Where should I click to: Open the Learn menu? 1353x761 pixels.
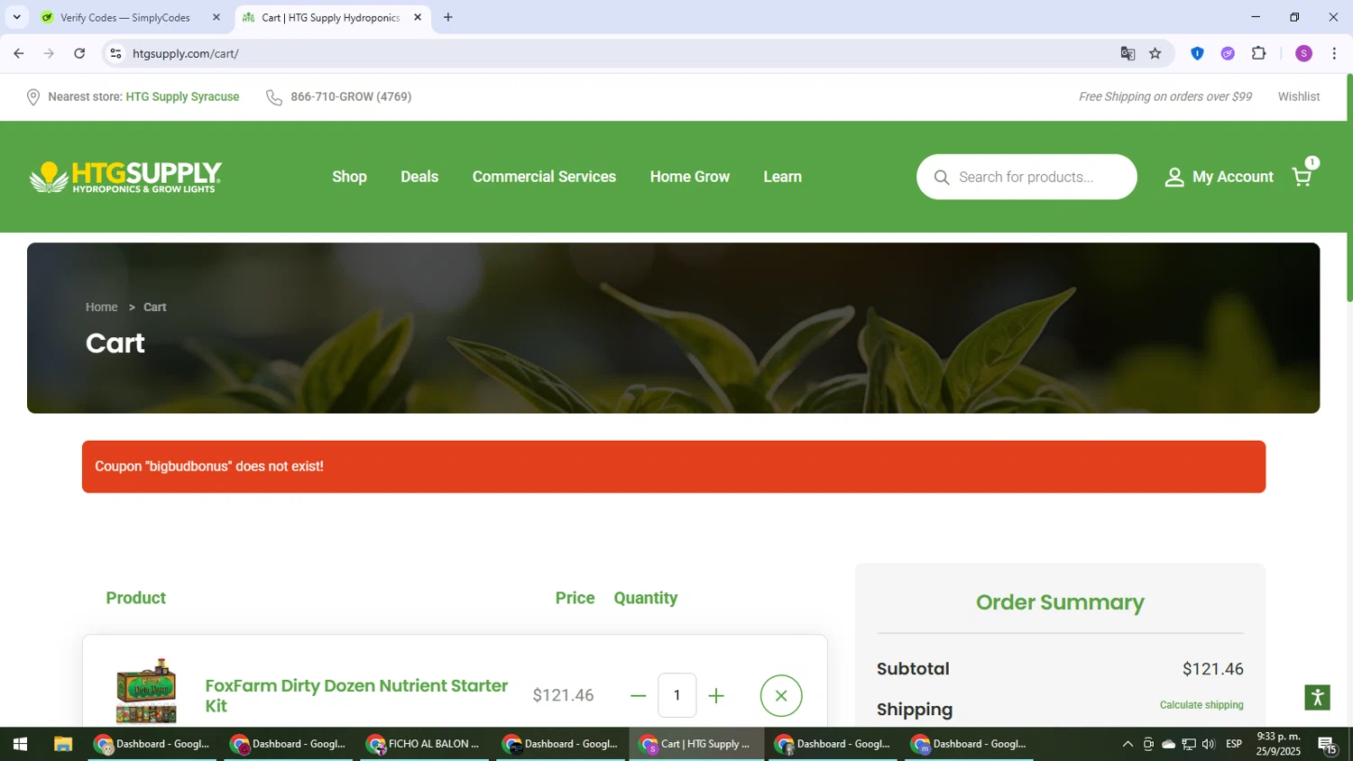click(782, 177)
